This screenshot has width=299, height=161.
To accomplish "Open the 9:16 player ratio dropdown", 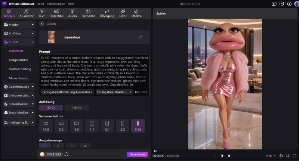I will point(271,156).
